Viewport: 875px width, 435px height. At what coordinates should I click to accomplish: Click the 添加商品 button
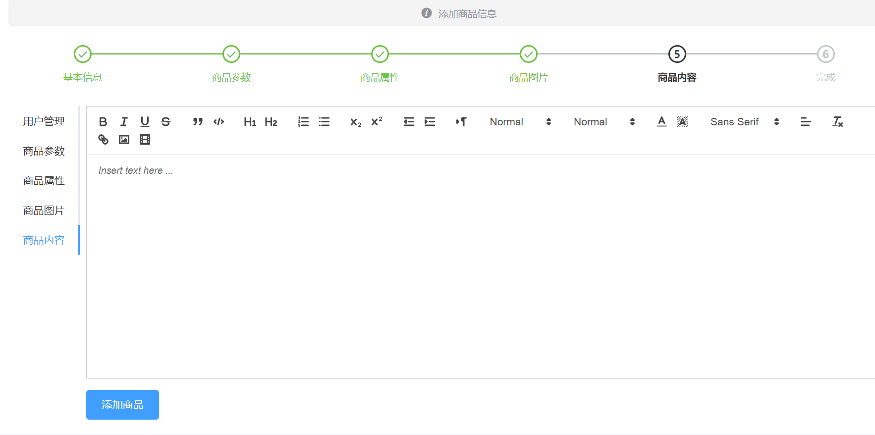point(122,405)
